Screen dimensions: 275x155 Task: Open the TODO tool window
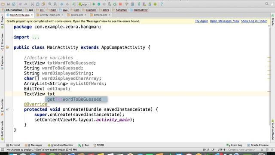pos(99,145)
